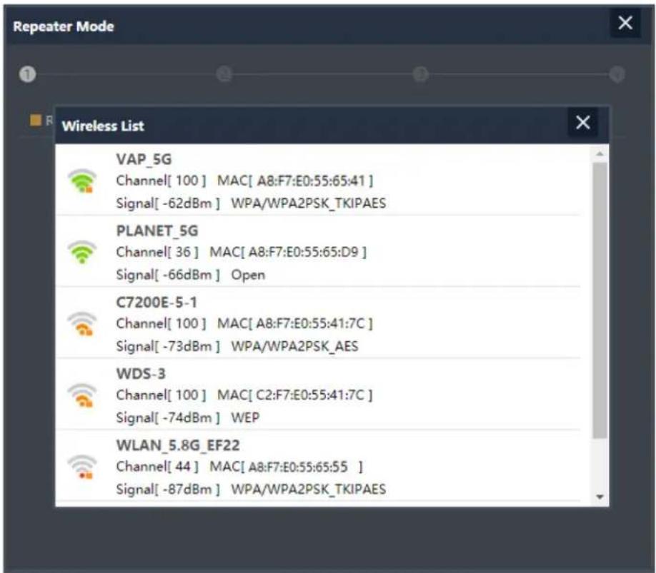Click the Open security label
This screenshot has height=573, width=656.
[248, 275]
